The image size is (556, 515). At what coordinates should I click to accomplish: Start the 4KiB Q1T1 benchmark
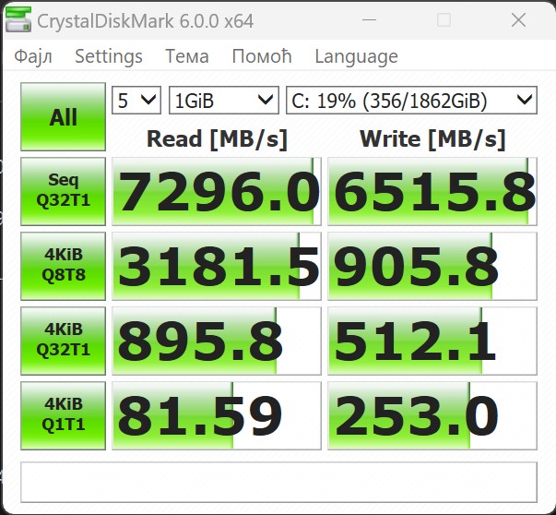point(63,415)
